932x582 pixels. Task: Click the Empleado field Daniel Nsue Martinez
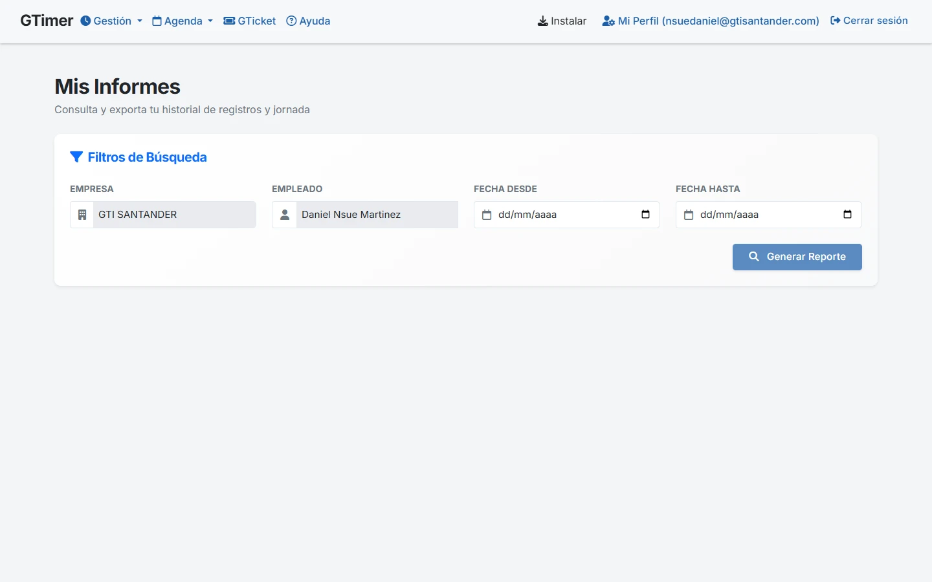point(377,215)
